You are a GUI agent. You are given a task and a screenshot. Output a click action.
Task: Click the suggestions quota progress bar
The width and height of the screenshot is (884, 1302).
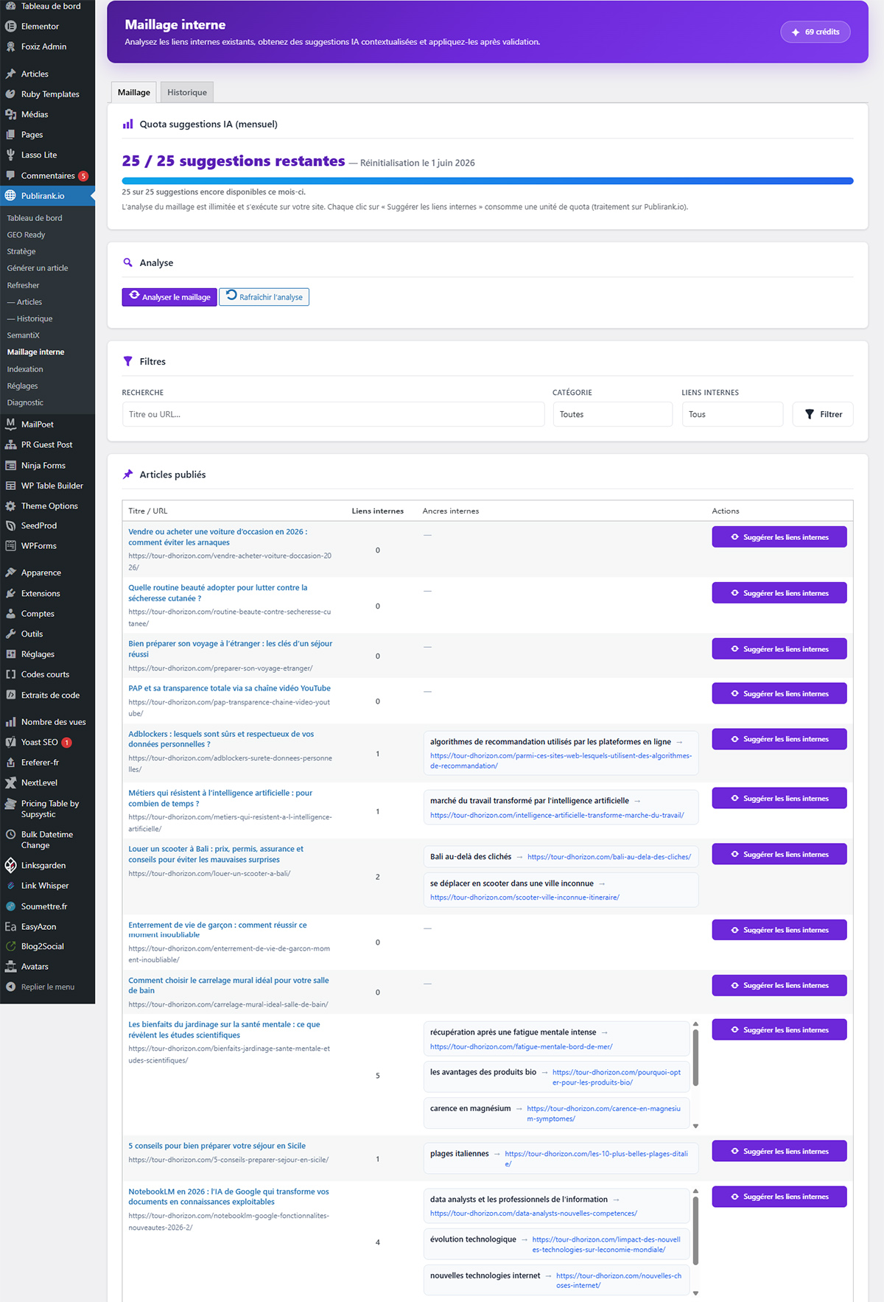(x=488, y=181)
